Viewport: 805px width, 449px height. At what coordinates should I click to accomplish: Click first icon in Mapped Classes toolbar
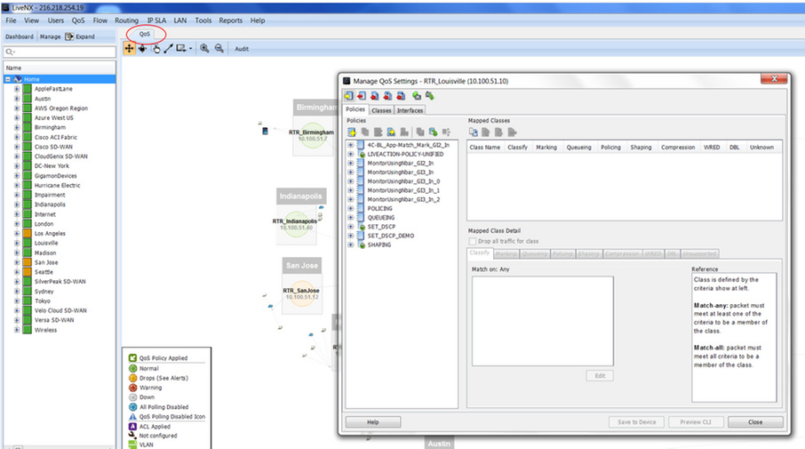click(x=474, y=132)
